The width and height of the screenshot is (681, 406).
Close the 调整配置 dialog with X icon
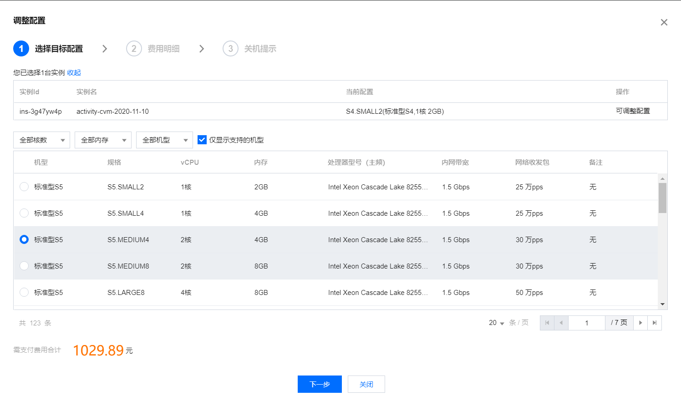coord(664,22)
